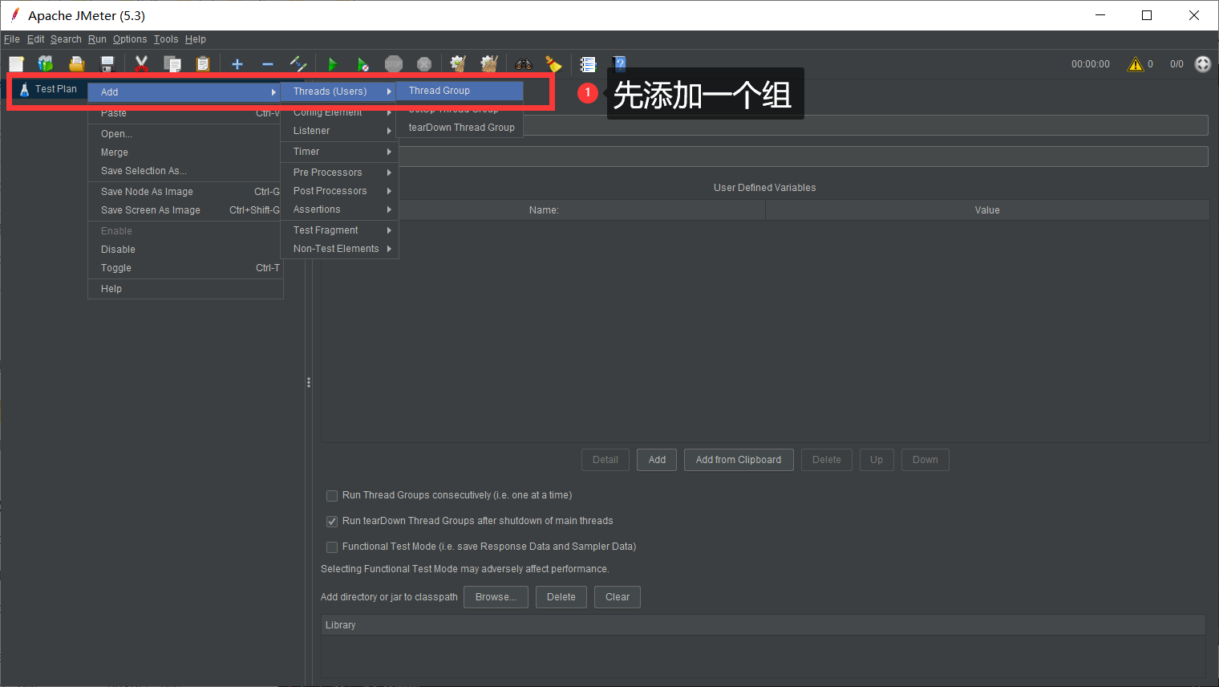Viewport: 1219px width, 687px height.
Task: Create a new test plan via toolbar icon
Action: (x=16, y=64)
